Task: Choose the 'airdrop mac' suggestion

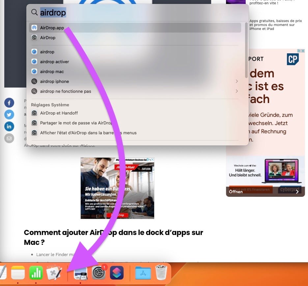Action: [135, 71]
